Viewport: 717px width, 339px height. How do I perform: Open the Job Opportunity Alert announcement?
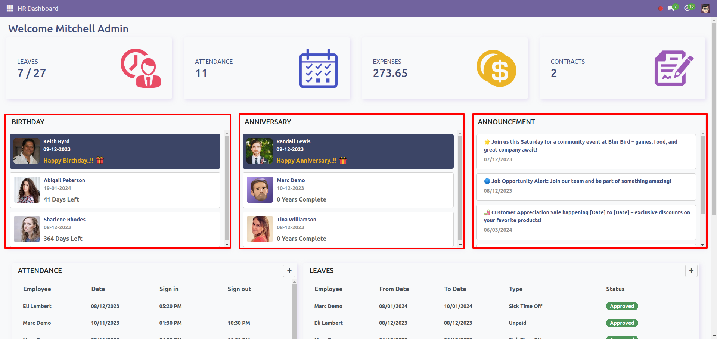[586, 187]
